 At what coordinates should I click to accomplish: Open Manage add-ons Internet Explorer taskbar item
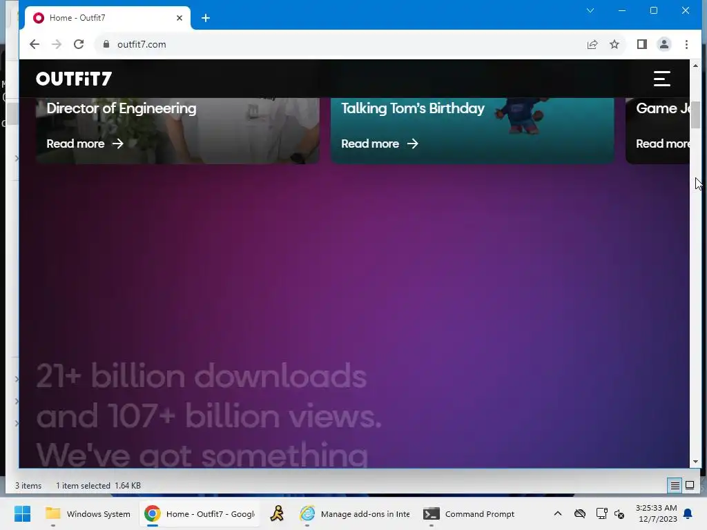pyautogui.click(x=356, y=513)
